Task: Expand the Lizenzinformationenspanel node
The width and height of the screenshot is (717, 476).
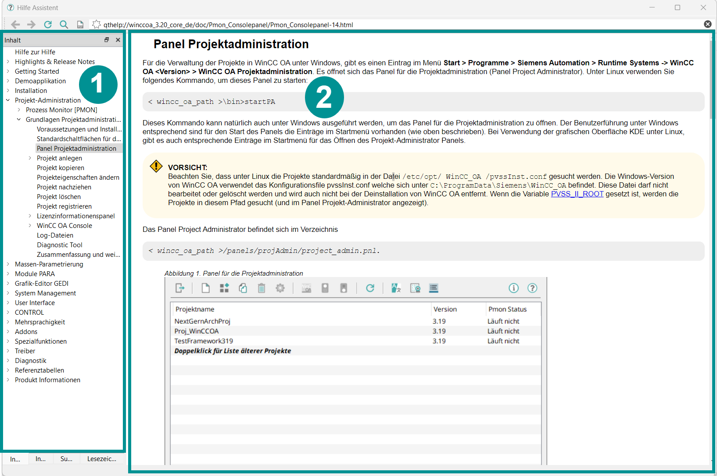Action: click(x=30, y=216)
